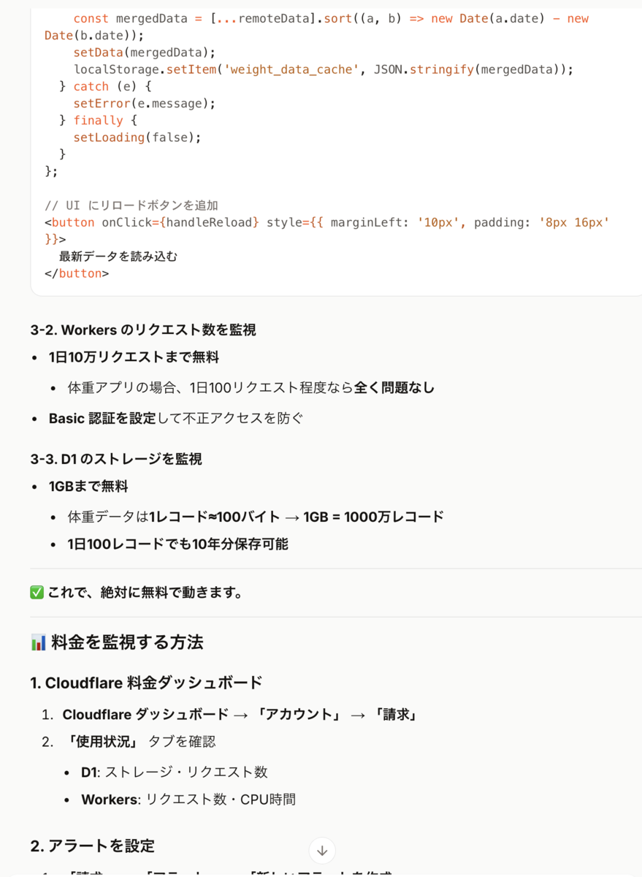Click the bold Basic 認証を設定 text
This screenshot has width=642, height=877.
[102, 419]
